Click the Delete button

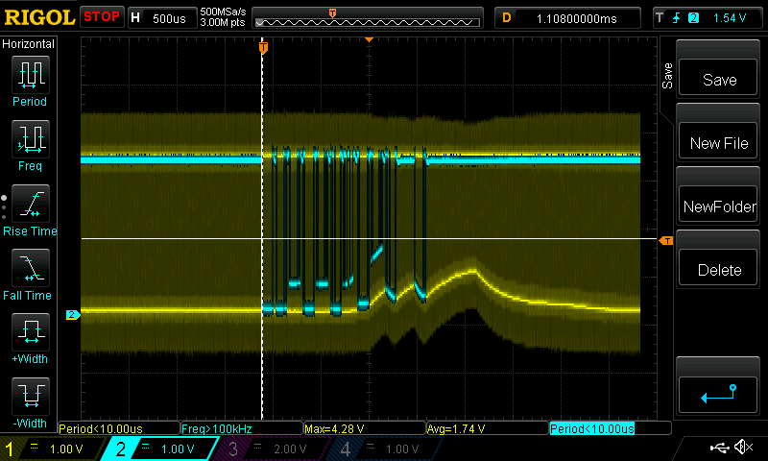coord(718,269)
